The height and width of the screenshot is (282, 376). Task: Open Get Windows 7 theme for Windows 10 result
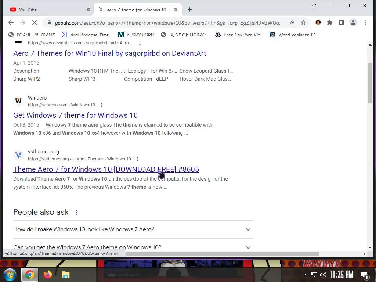pyautogui.click(x=75, y=115)
